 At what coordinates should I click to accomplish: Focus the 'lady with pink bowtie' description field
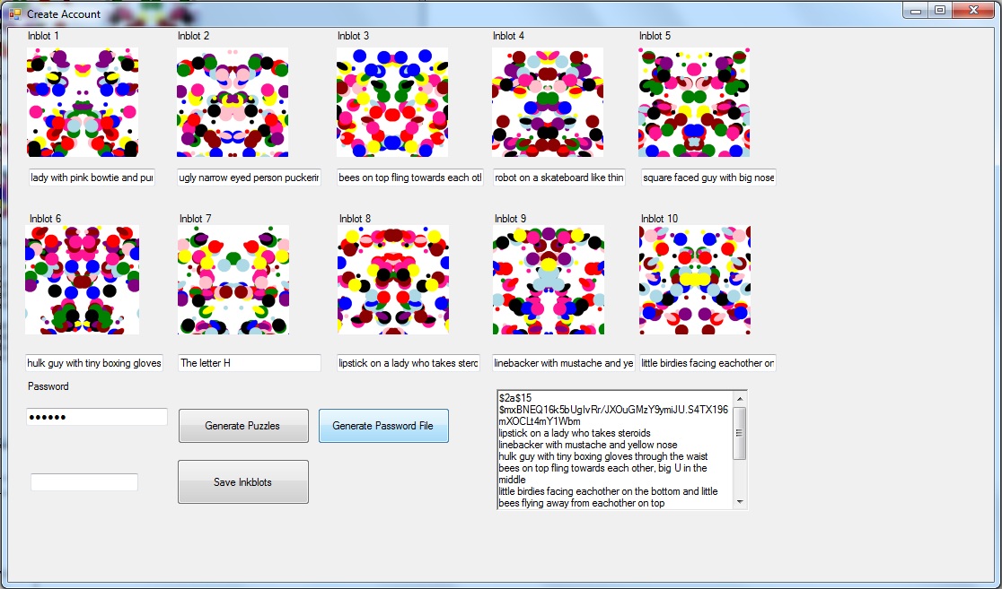tap(92, 178)
